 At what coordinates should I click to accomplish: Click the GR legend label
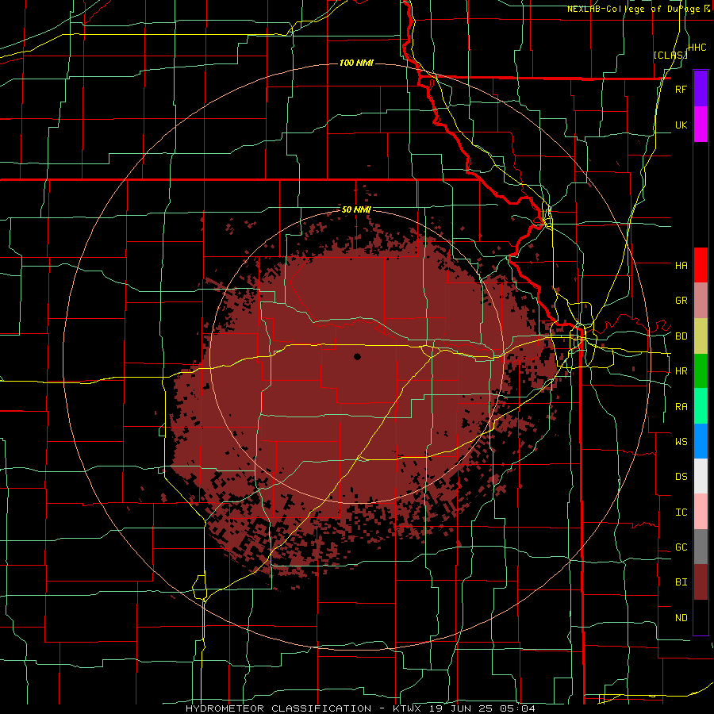[x=681, y=301]
